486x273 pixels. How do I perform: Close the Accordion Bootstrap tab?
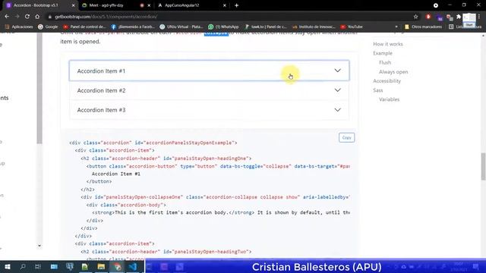pyautogui.click(x=73, y=5)
